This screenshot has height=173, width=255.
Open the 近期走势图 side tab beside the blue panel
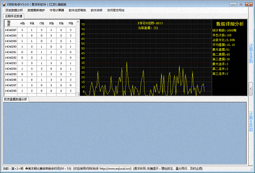click(x=251, y=122)
